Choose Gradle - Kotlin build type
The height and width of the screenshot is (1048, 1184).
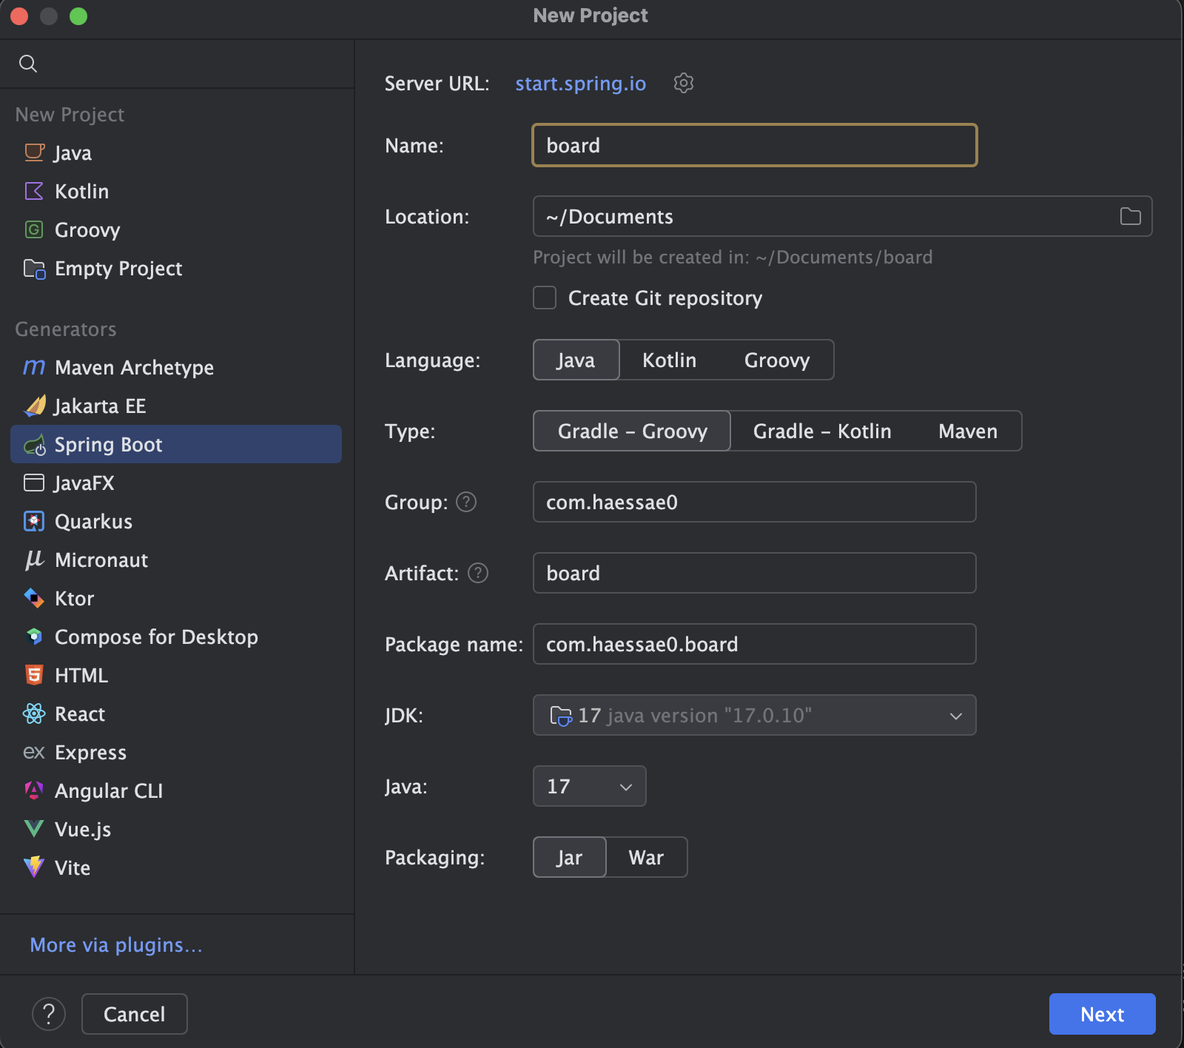pos(822,431)
